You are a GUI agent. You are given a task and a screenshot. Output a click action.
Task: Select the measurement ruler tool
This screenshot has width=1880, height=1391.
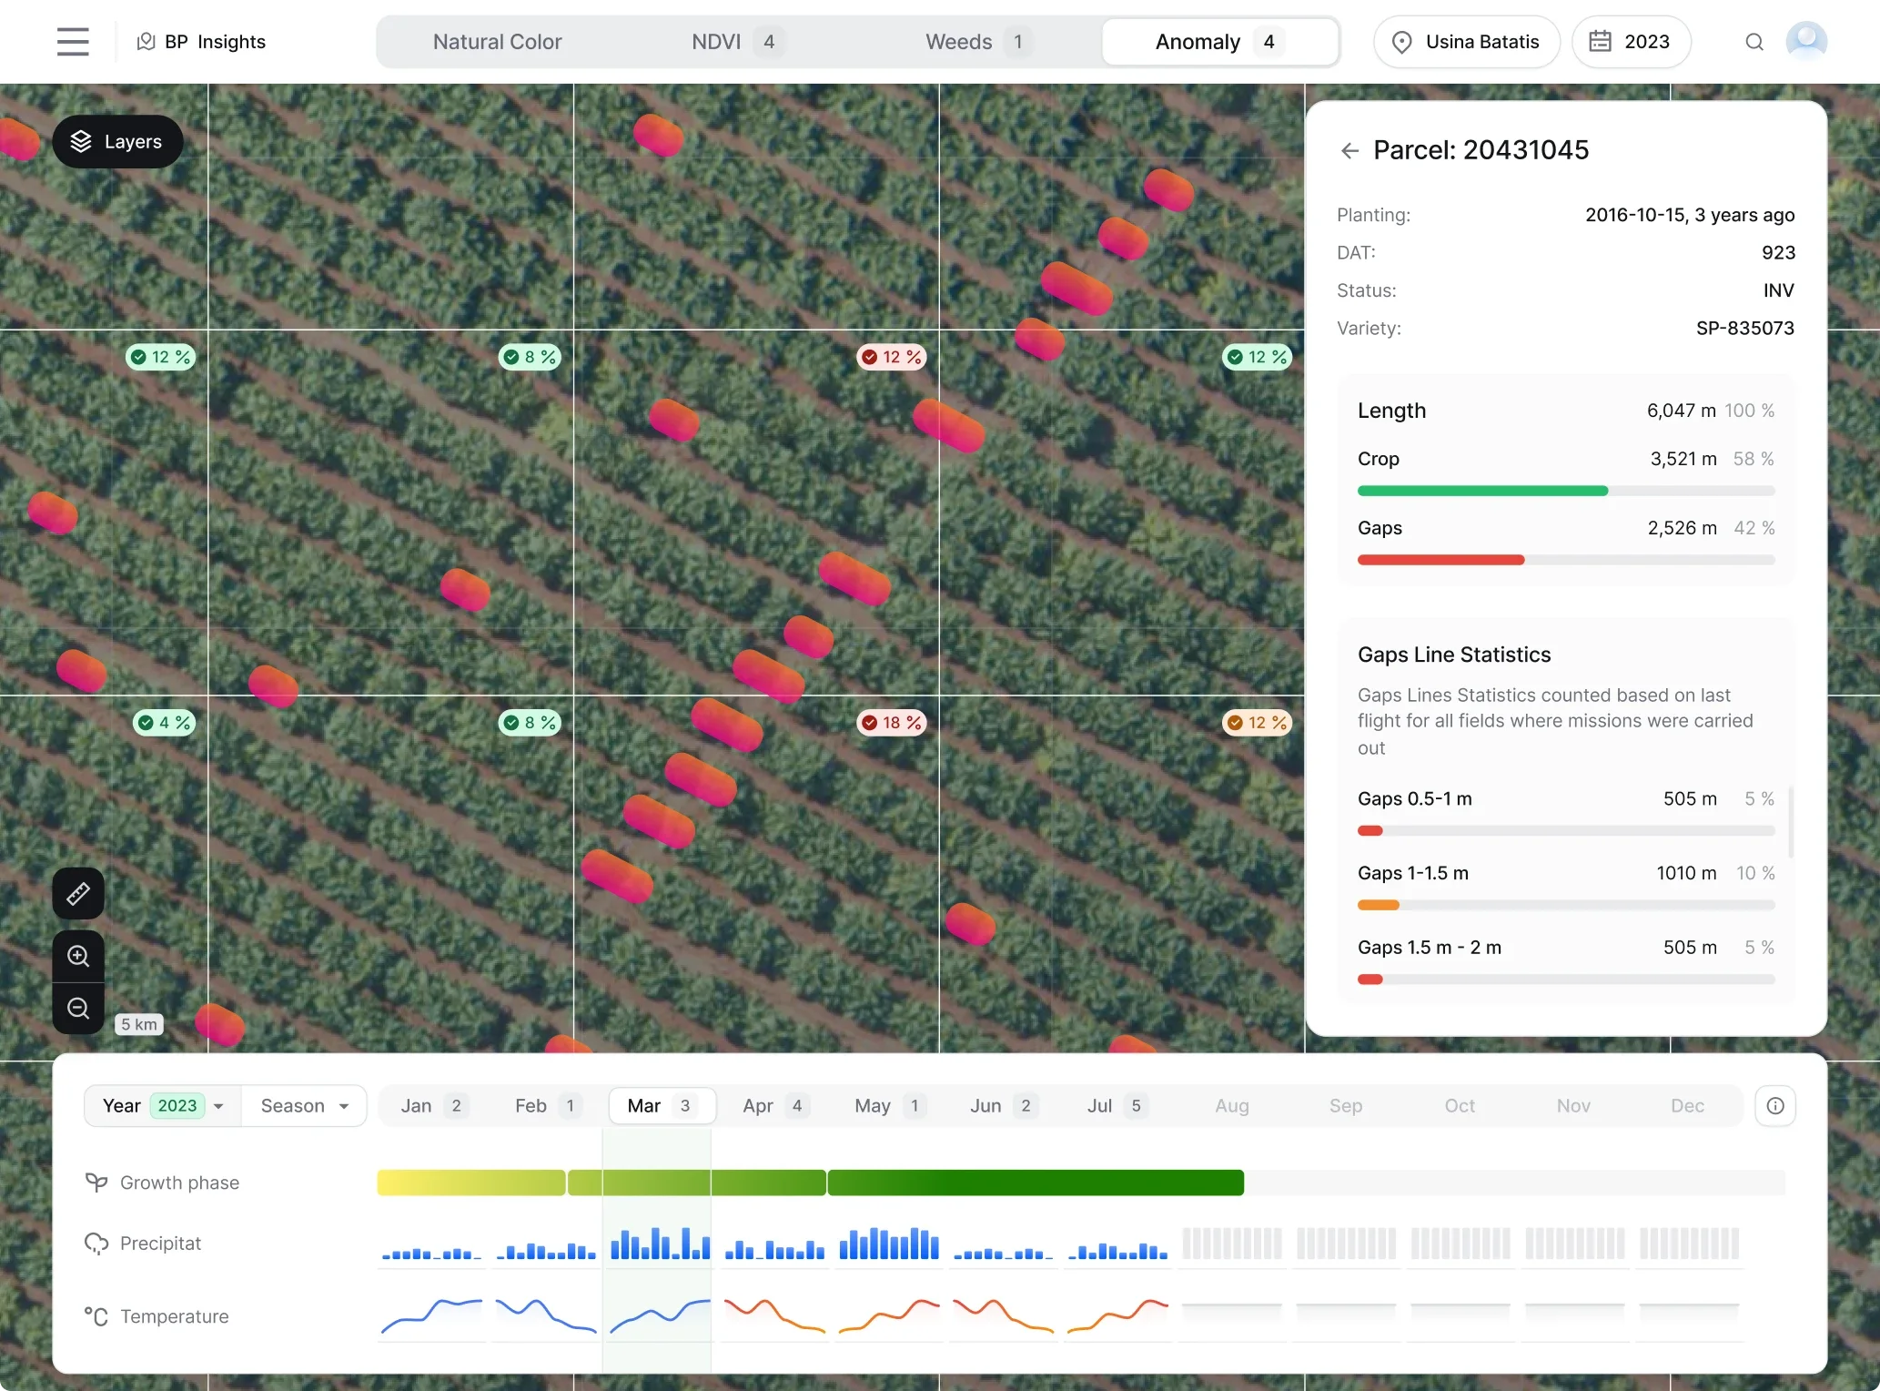tap(78, 893)
